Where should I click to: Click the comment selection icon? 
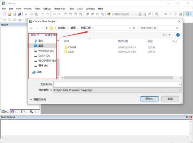tap(97, 14)
